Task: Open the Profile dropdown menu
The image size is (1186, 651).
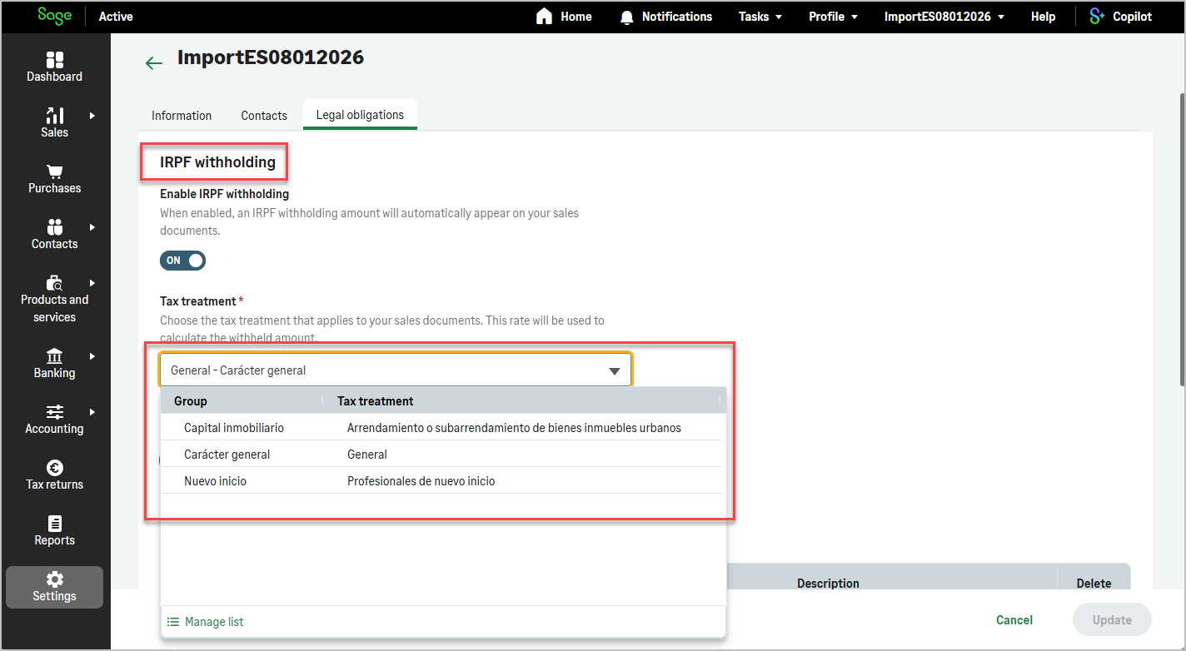Action: click(833, 17)
